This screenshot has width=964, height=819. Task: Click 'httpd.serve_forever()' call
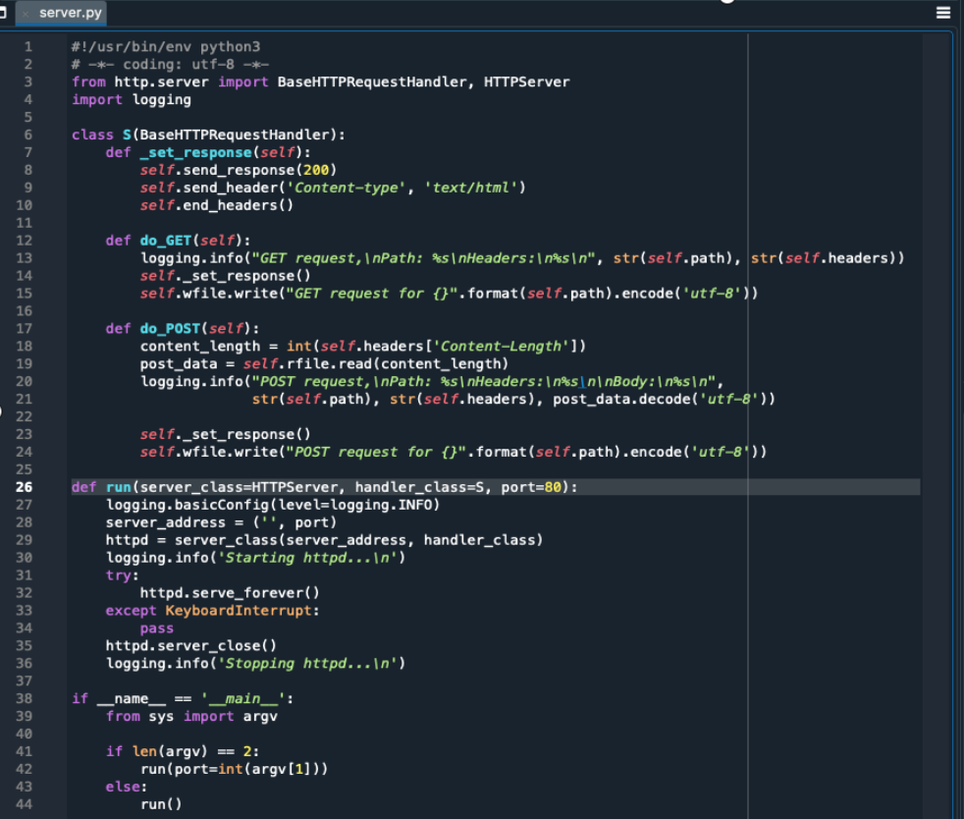pyautogui.click(x=230, y=593)
